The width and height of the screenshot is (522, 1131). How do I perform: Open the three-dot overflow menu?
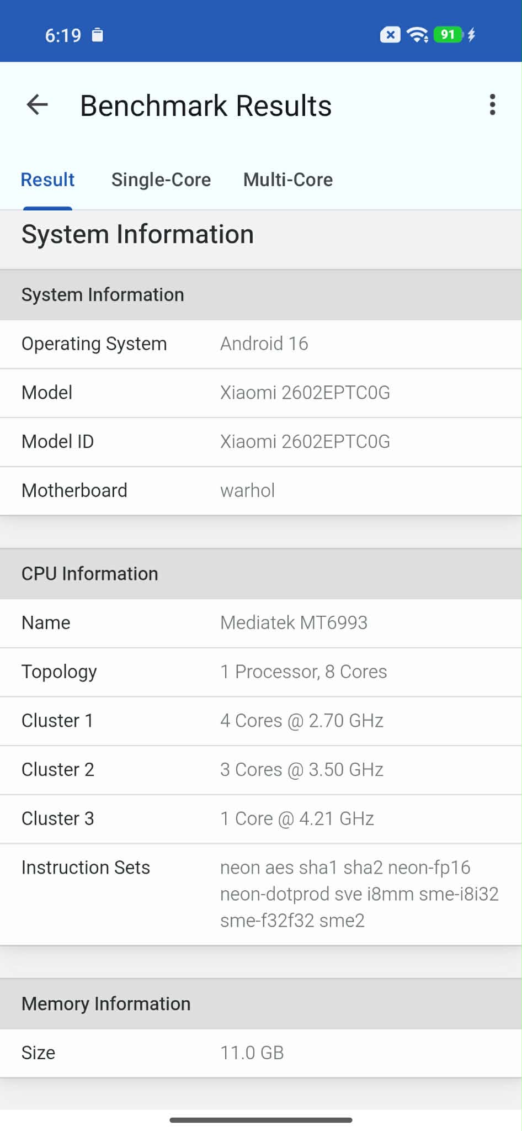pyautogui.click(x=492, y=104)
